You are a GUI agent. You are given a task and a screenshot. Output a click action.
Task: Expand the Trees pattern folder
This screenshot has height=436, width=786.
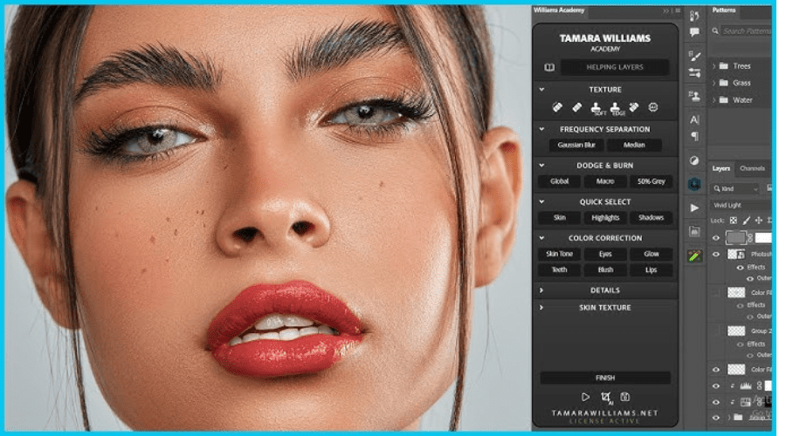coord(714,66)
